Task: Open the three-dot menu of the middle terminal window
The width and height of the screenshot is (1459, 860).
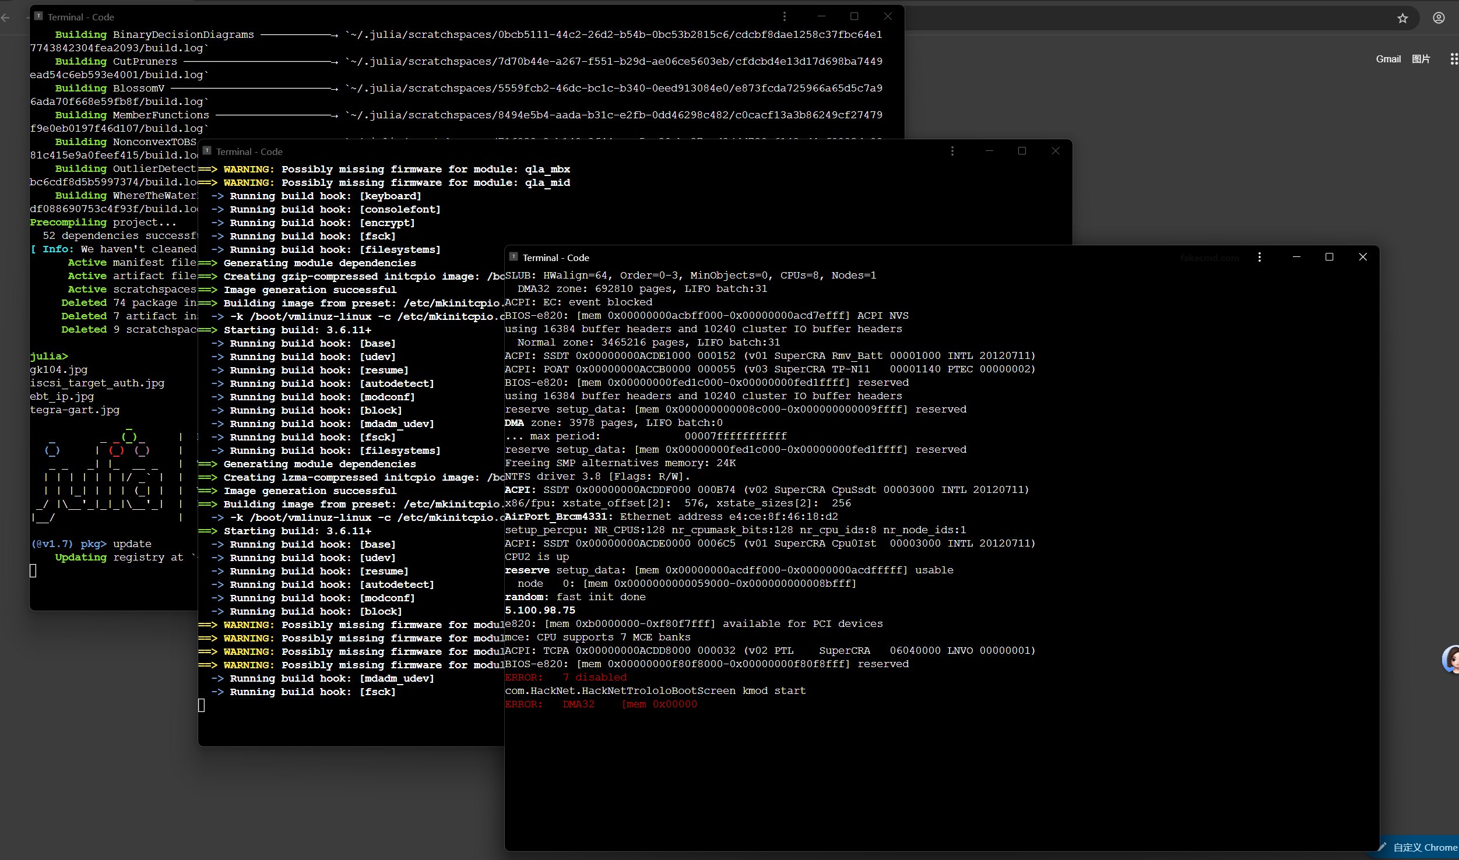Action: [x=952, y=151]
